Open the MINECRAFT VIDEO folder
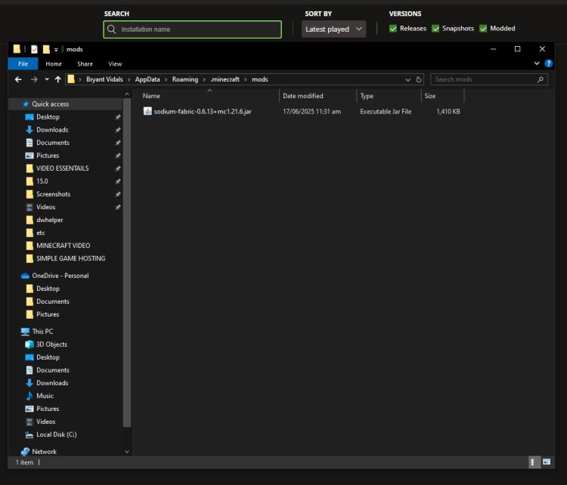Image resolution: width=567 pixels, height=485 pixels. (63, 246)
